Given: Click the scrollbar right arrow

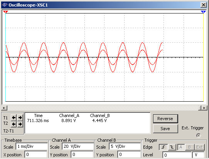Looking at the screenshot, I should [204, 108].
